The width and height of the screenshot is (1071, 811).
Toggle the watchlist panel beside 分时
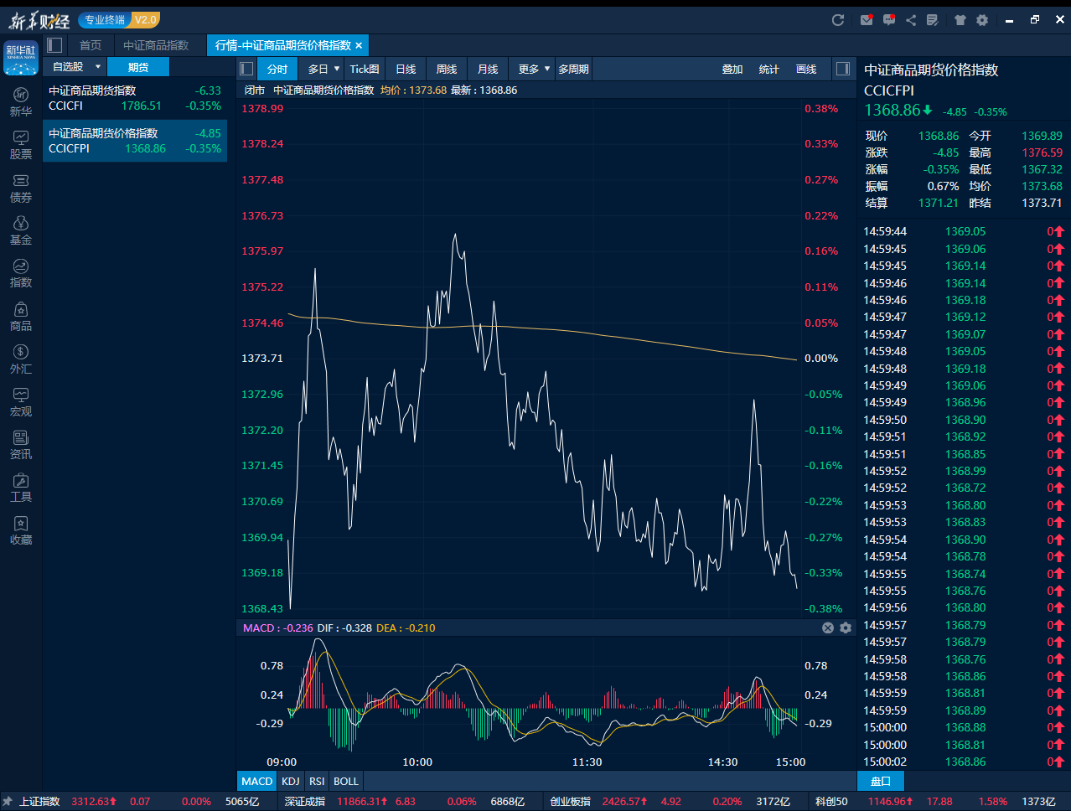(246, 69)
